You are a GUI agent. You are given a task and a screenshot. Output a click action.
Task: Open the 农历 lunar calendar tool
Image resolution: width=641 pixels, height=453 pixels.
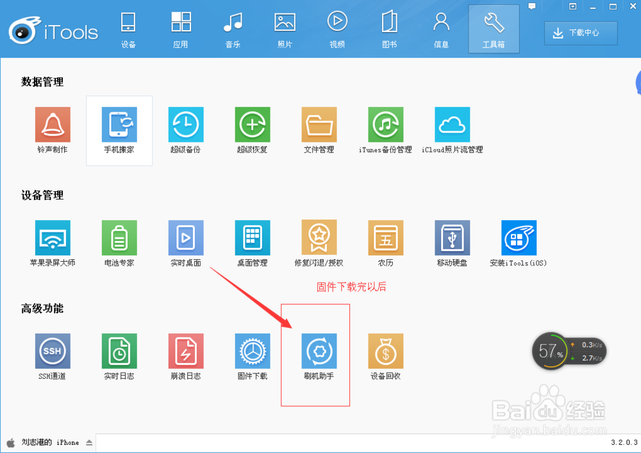(x=386, y=238)
